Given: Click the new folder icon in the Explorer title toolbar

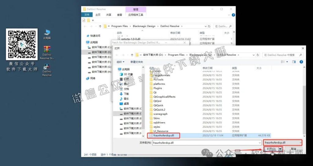Looking at the screenshot, I should pyautogui.click(x=88, y=20).
